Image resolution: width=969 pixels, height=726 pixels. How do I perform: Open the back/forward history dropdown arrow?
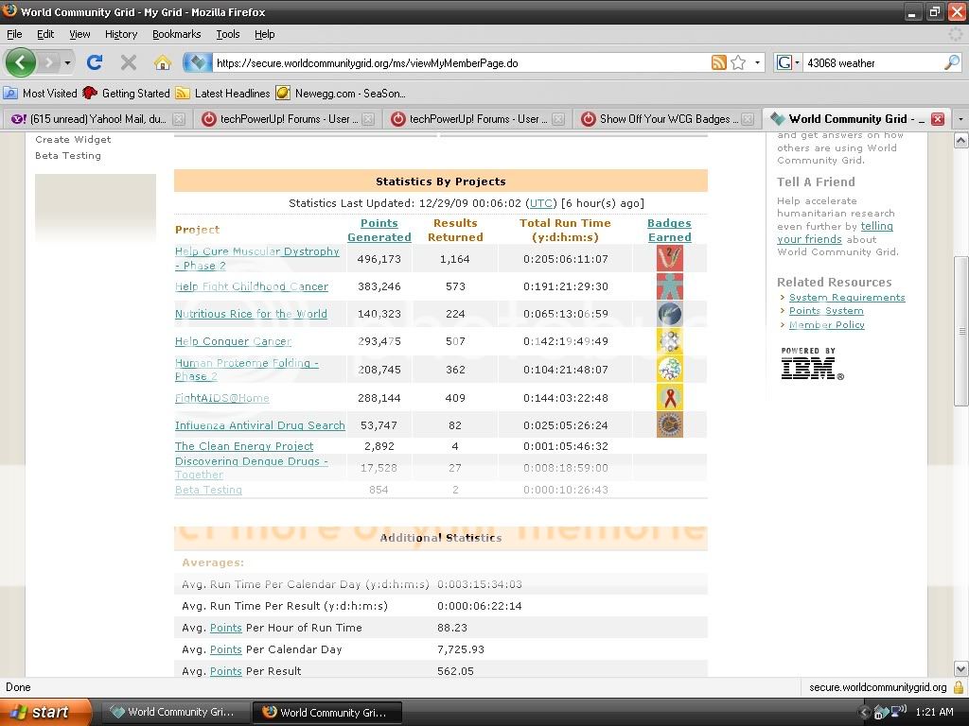click(x=67, y=63)
